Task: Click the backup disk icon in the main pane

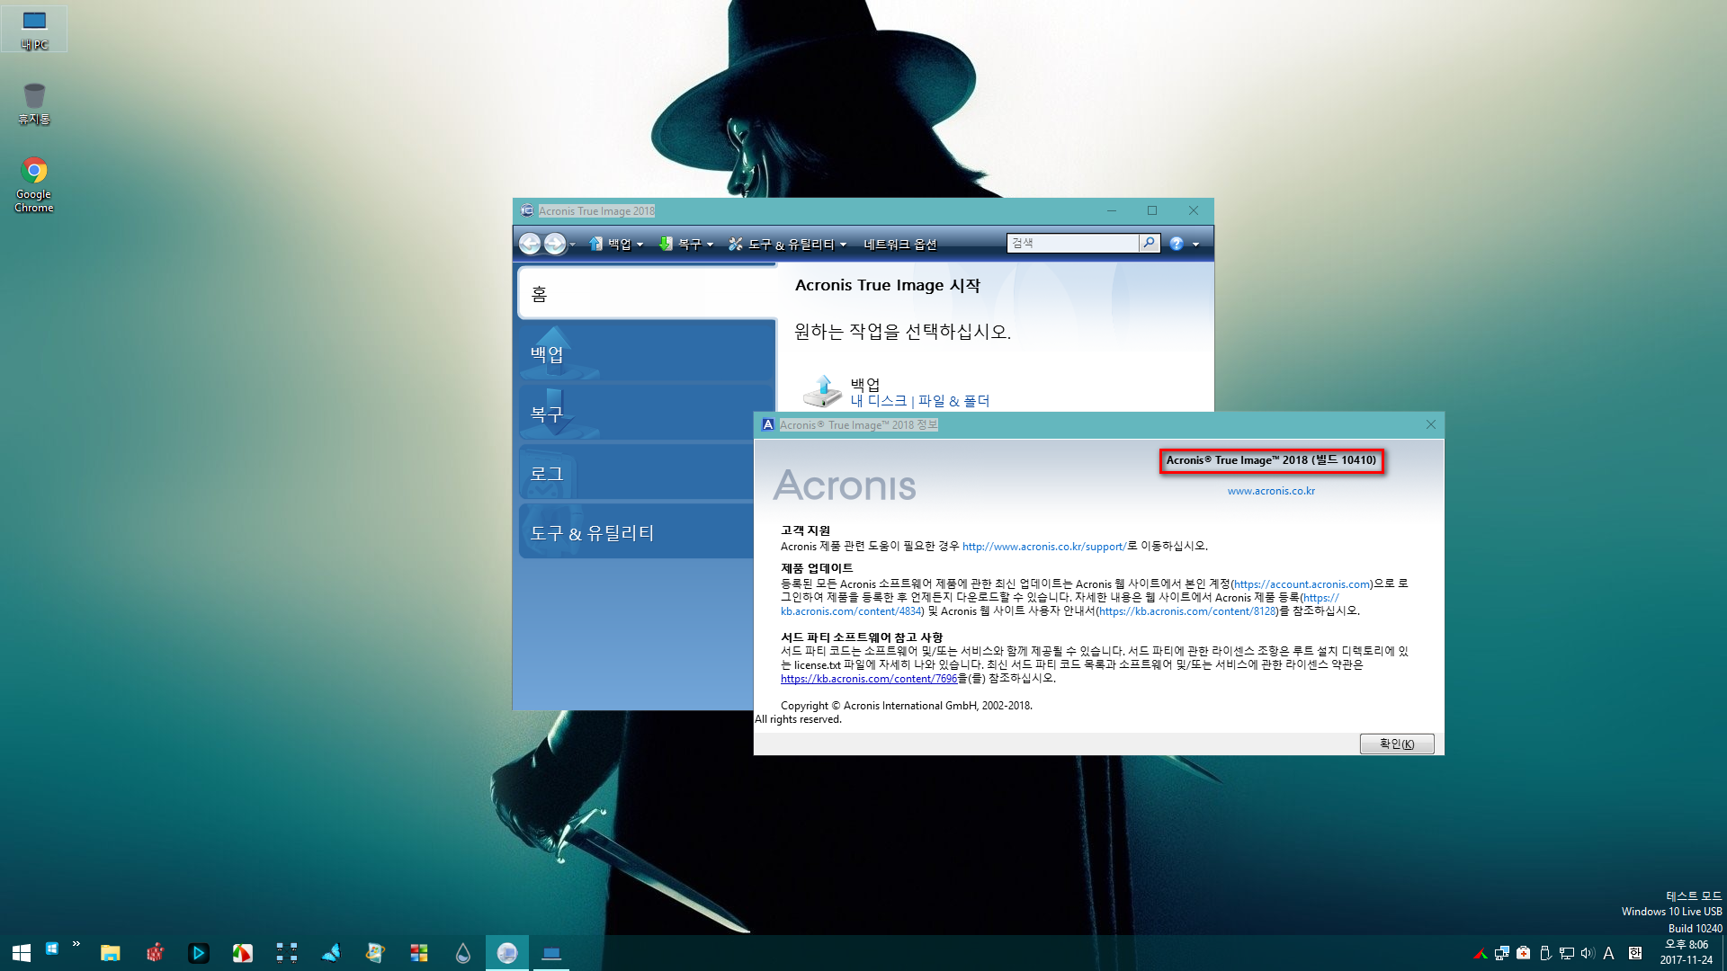Action: (x=822, y=392)
